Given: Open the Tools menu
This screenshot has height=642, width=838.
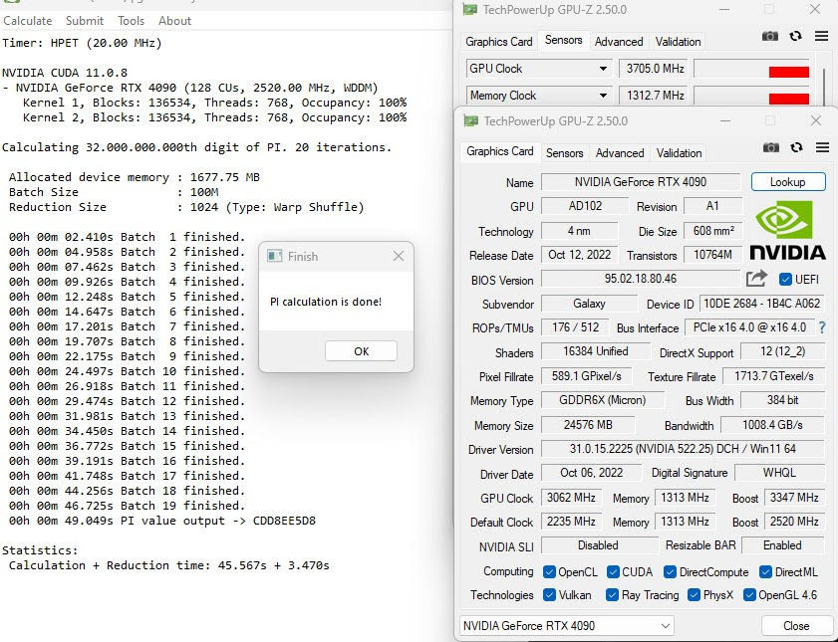Looking at the screenshot, I should [131, 20].
